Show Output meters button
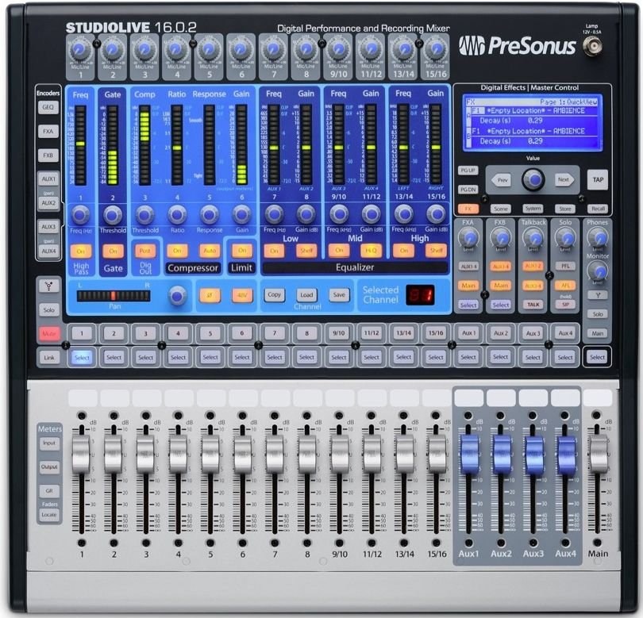Viewport: 643px width, 618px height. [48, 466]
